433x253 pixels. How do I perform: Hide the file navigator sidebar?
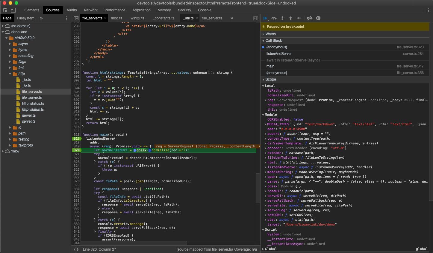click(76, 18)
